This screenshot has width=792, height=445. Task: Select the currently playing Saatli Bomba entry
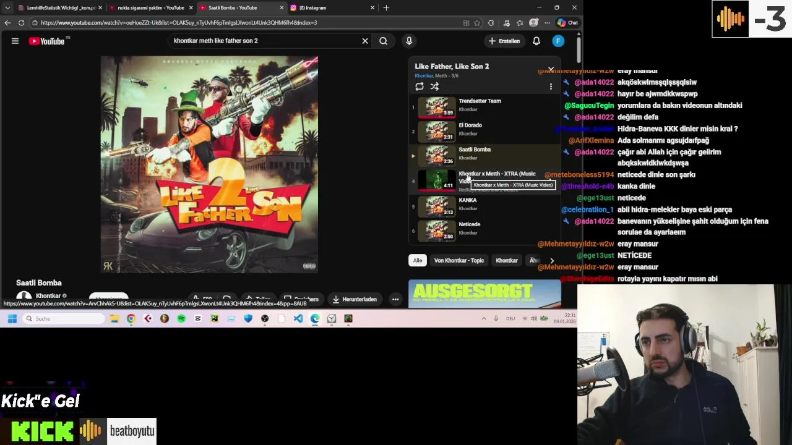484,155
